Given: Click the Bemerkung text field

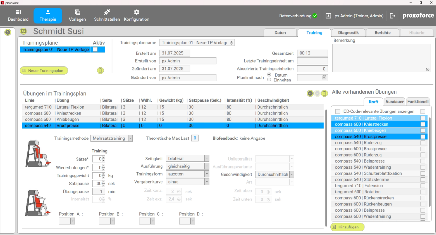Looking at the screenshot, I should point(381,58).
